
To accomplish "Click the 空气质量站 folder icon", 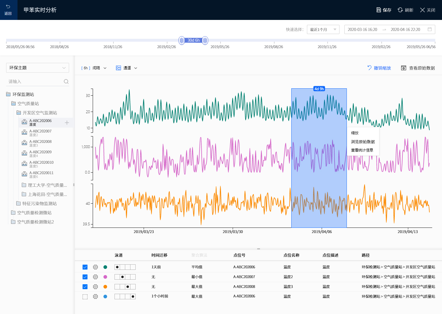I will point(14,103).
